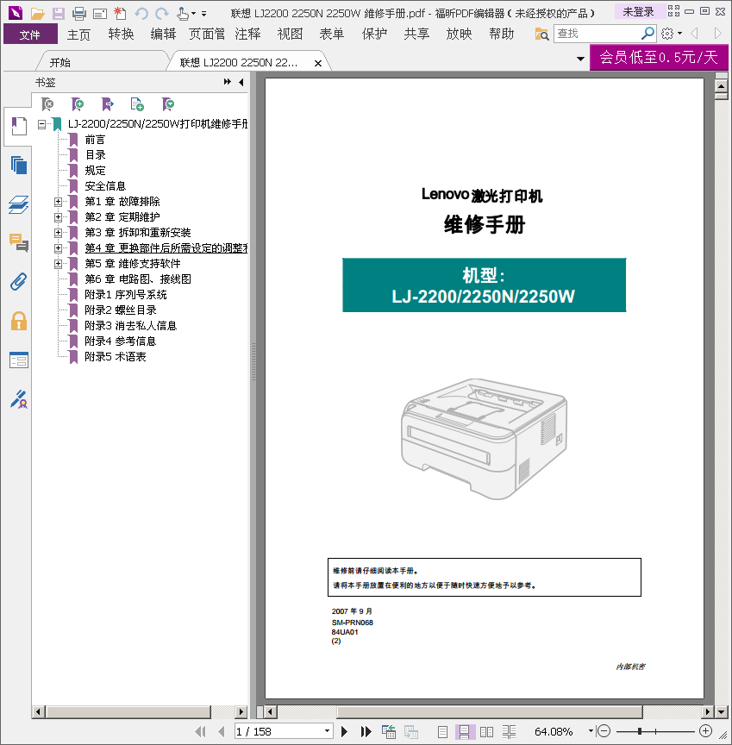
Task: Click the 查找 search input field
Action: 597,34
